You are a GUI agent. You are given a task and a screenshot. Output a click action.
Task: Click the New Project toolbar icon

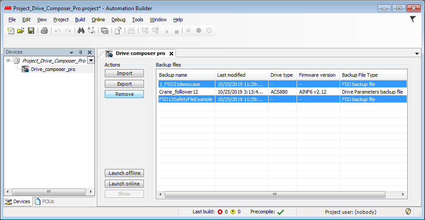[11, 31]
